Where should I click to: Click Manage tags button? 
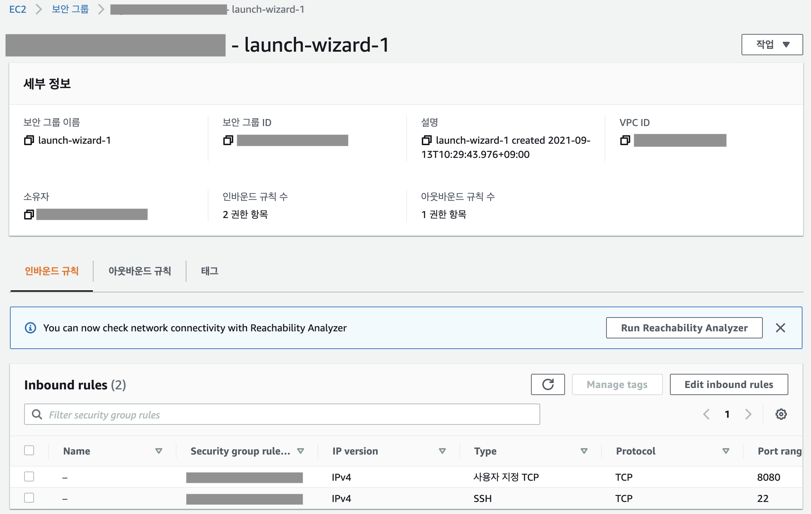point(617,384)
